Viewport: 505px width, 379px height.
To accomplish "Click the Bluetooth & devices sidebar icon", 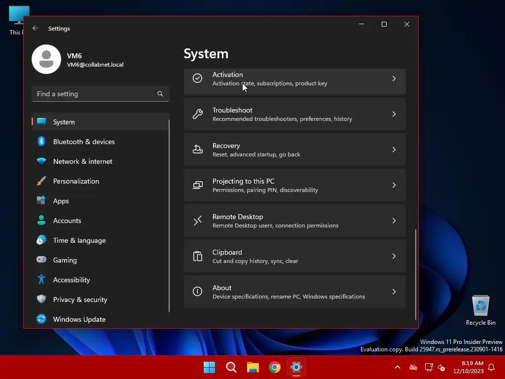I will tap(42, 142).
